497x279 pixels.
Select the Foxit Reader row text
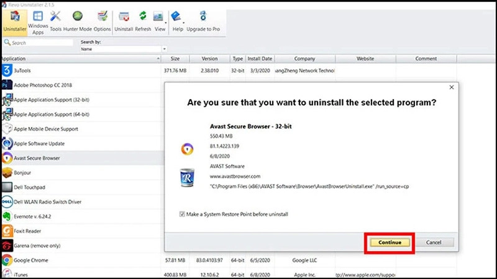pyautogui.click(x=27, y=231)
